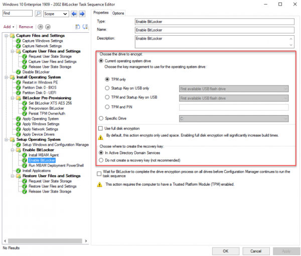This screenshot has width=301, height=256.
Task: Collapse Setup Operating System group
Action: pyautogui.click(x=7, y=139)
